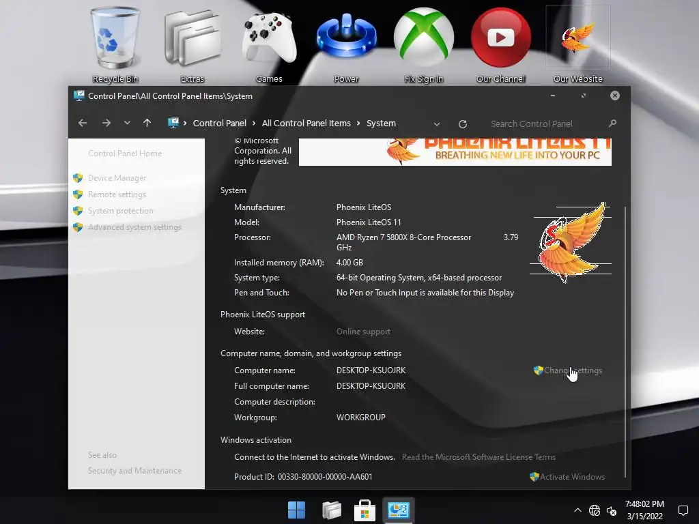Image resolution: width=699 pixels, height=524 pixels.
Task: Show hidden tray icons chevron
Action: 577,510
